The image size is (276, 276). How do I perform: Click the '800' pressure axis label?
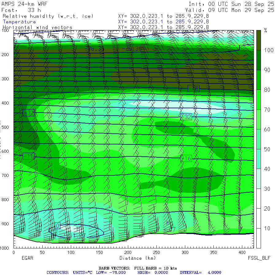(x=5, y=200)
